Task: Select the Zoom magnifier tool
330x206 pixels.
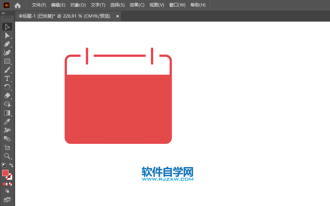Action: tap(7, 156)
